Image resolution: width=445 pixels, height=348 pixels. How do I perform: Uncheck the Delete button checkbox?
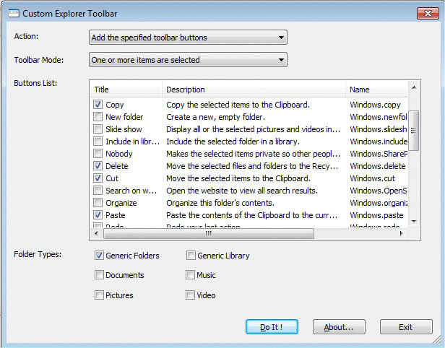click(98, 165)
